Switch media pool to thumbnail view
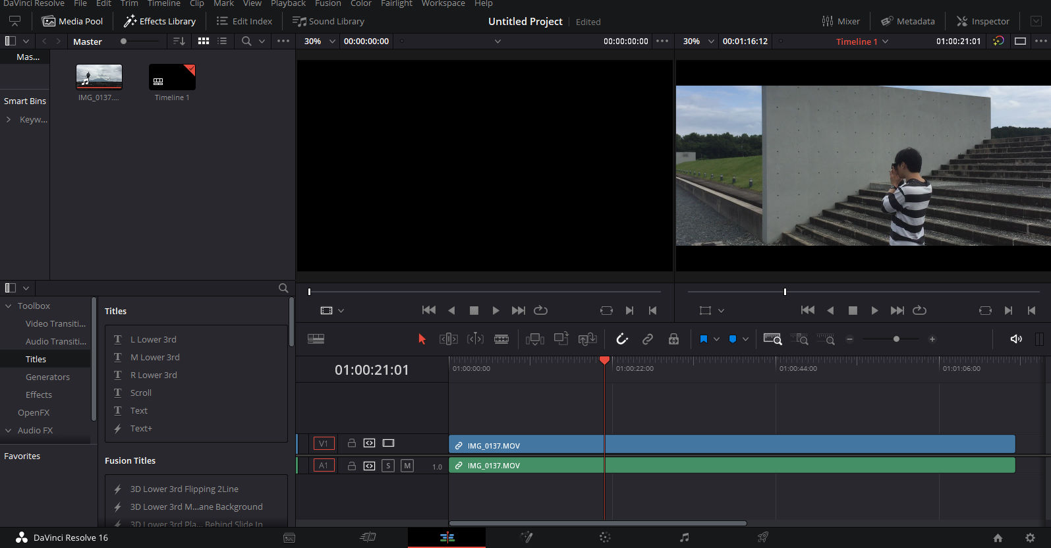This screenshot has width=1051, height=548. [204, 41]
